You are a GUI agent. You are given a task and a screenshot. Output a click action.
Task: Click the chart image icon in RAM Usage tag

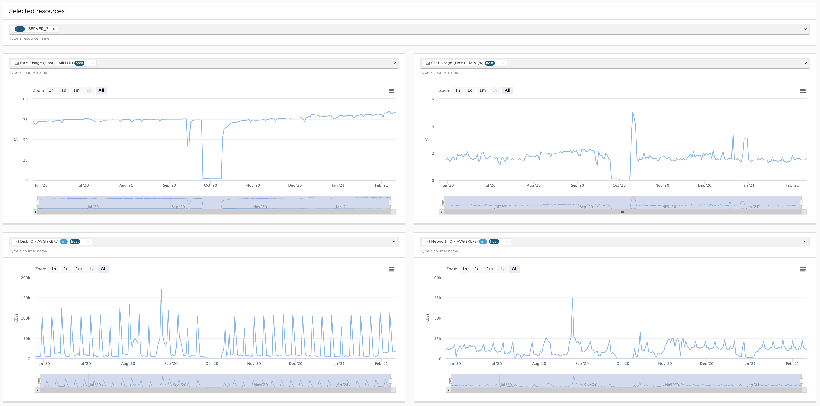click(x=17, y=63)
